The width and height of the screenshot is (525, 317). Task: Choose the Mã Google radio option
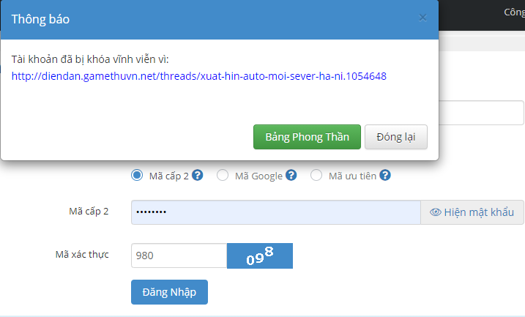point(223,176)
